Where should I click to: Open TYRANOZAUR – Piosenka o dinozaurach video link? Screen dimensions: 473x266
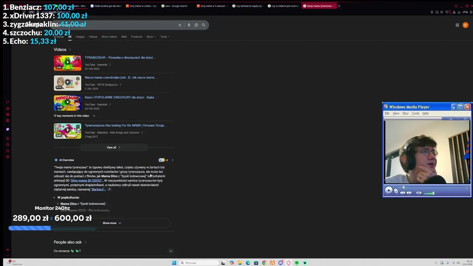[x=120, y=58]
